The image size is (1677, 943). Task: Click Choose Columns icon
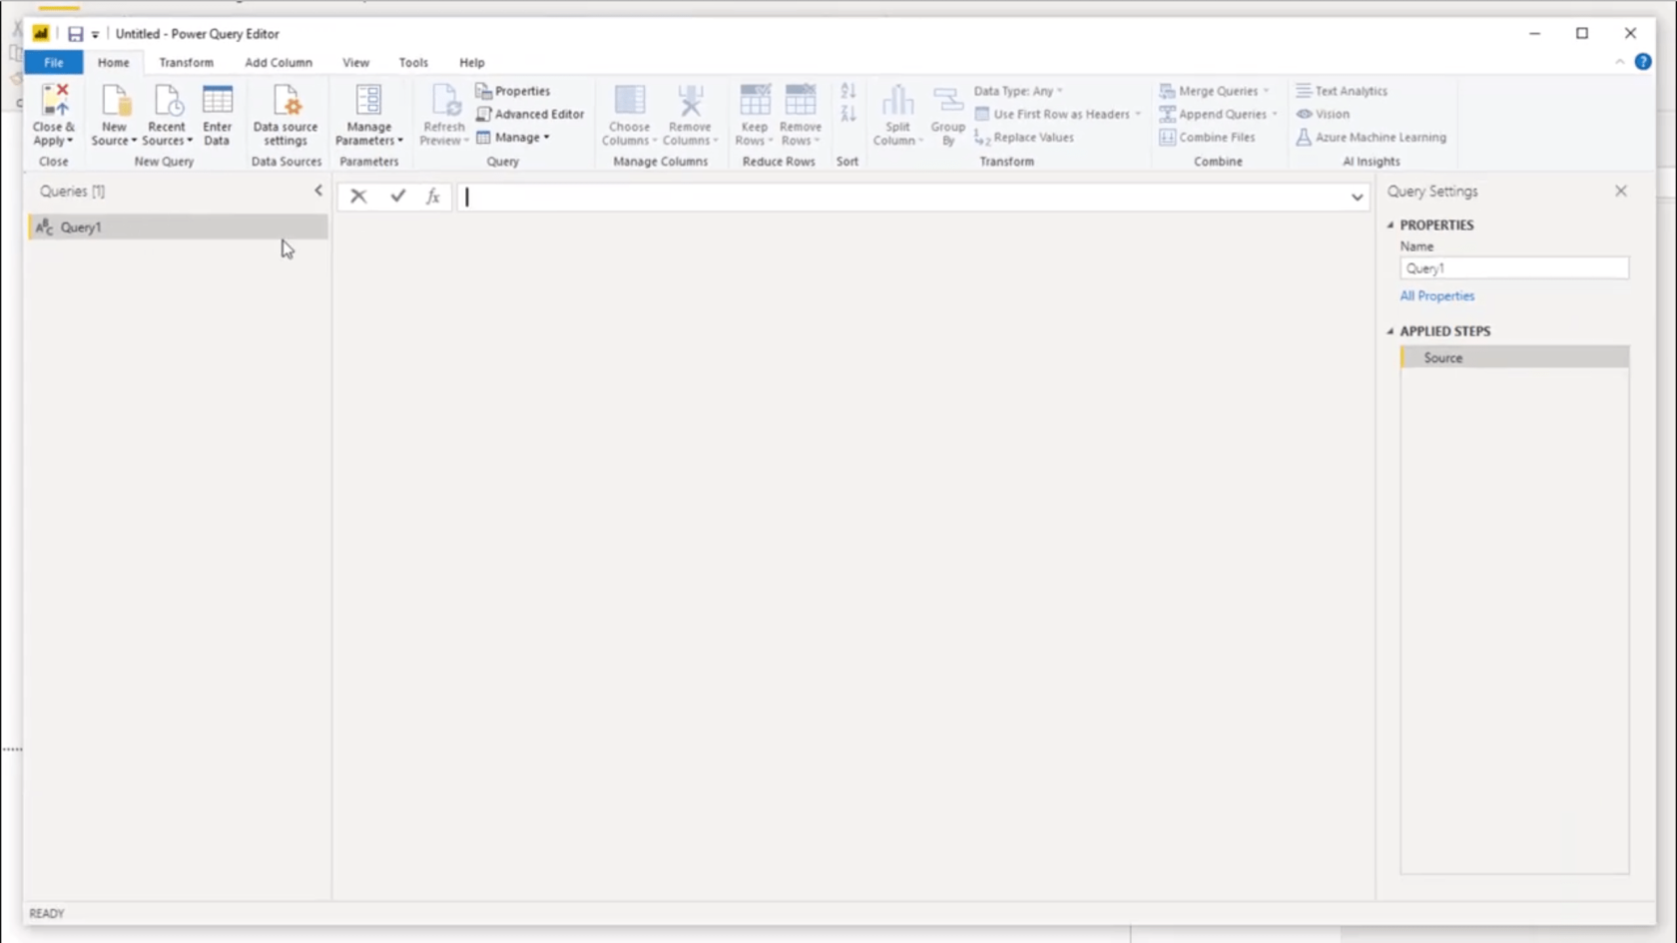pos(629,100)
